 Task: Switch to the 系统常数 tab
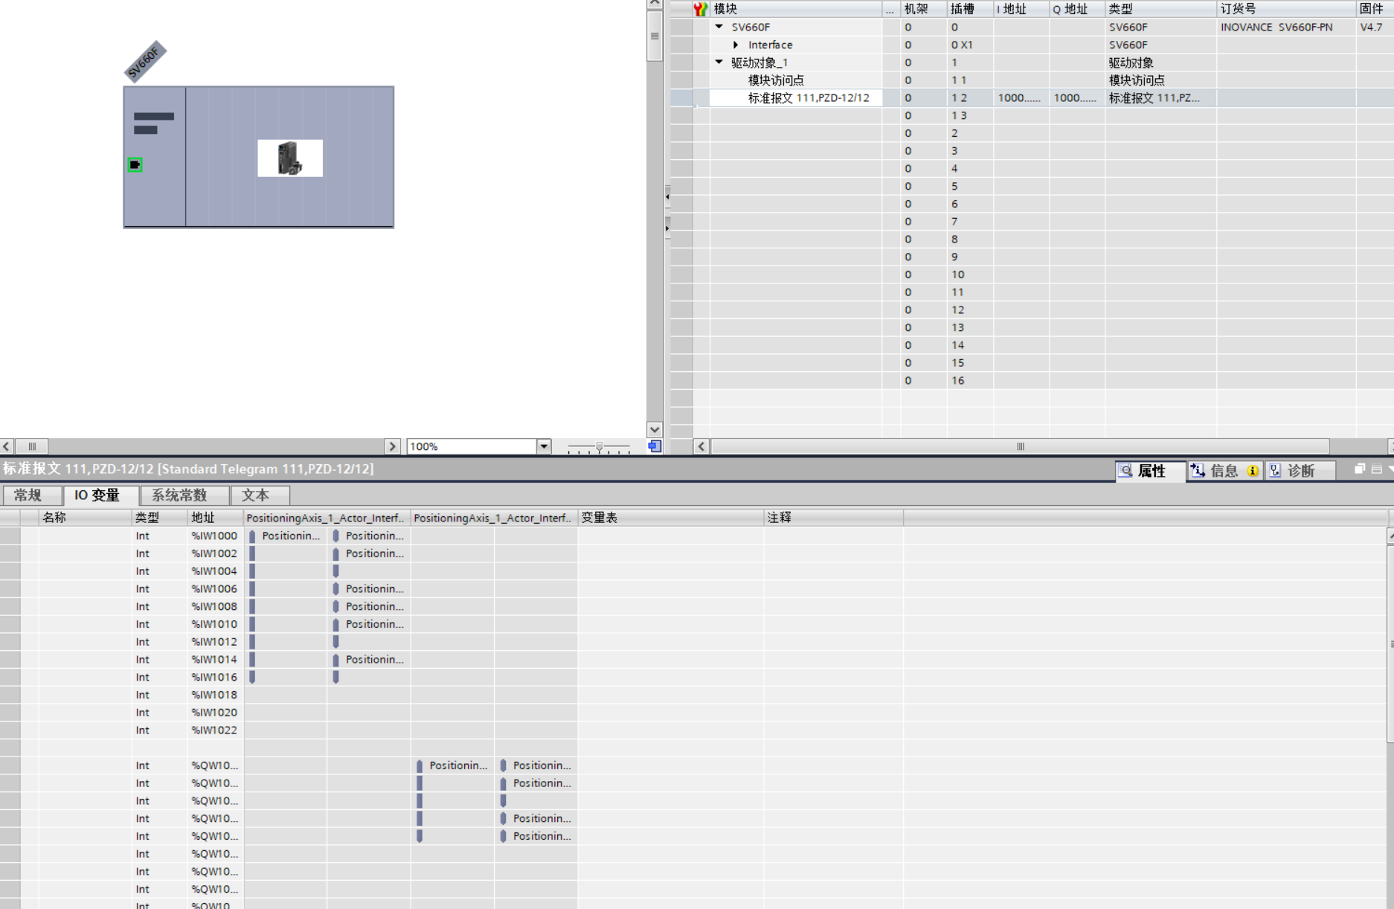coord(179,495)
